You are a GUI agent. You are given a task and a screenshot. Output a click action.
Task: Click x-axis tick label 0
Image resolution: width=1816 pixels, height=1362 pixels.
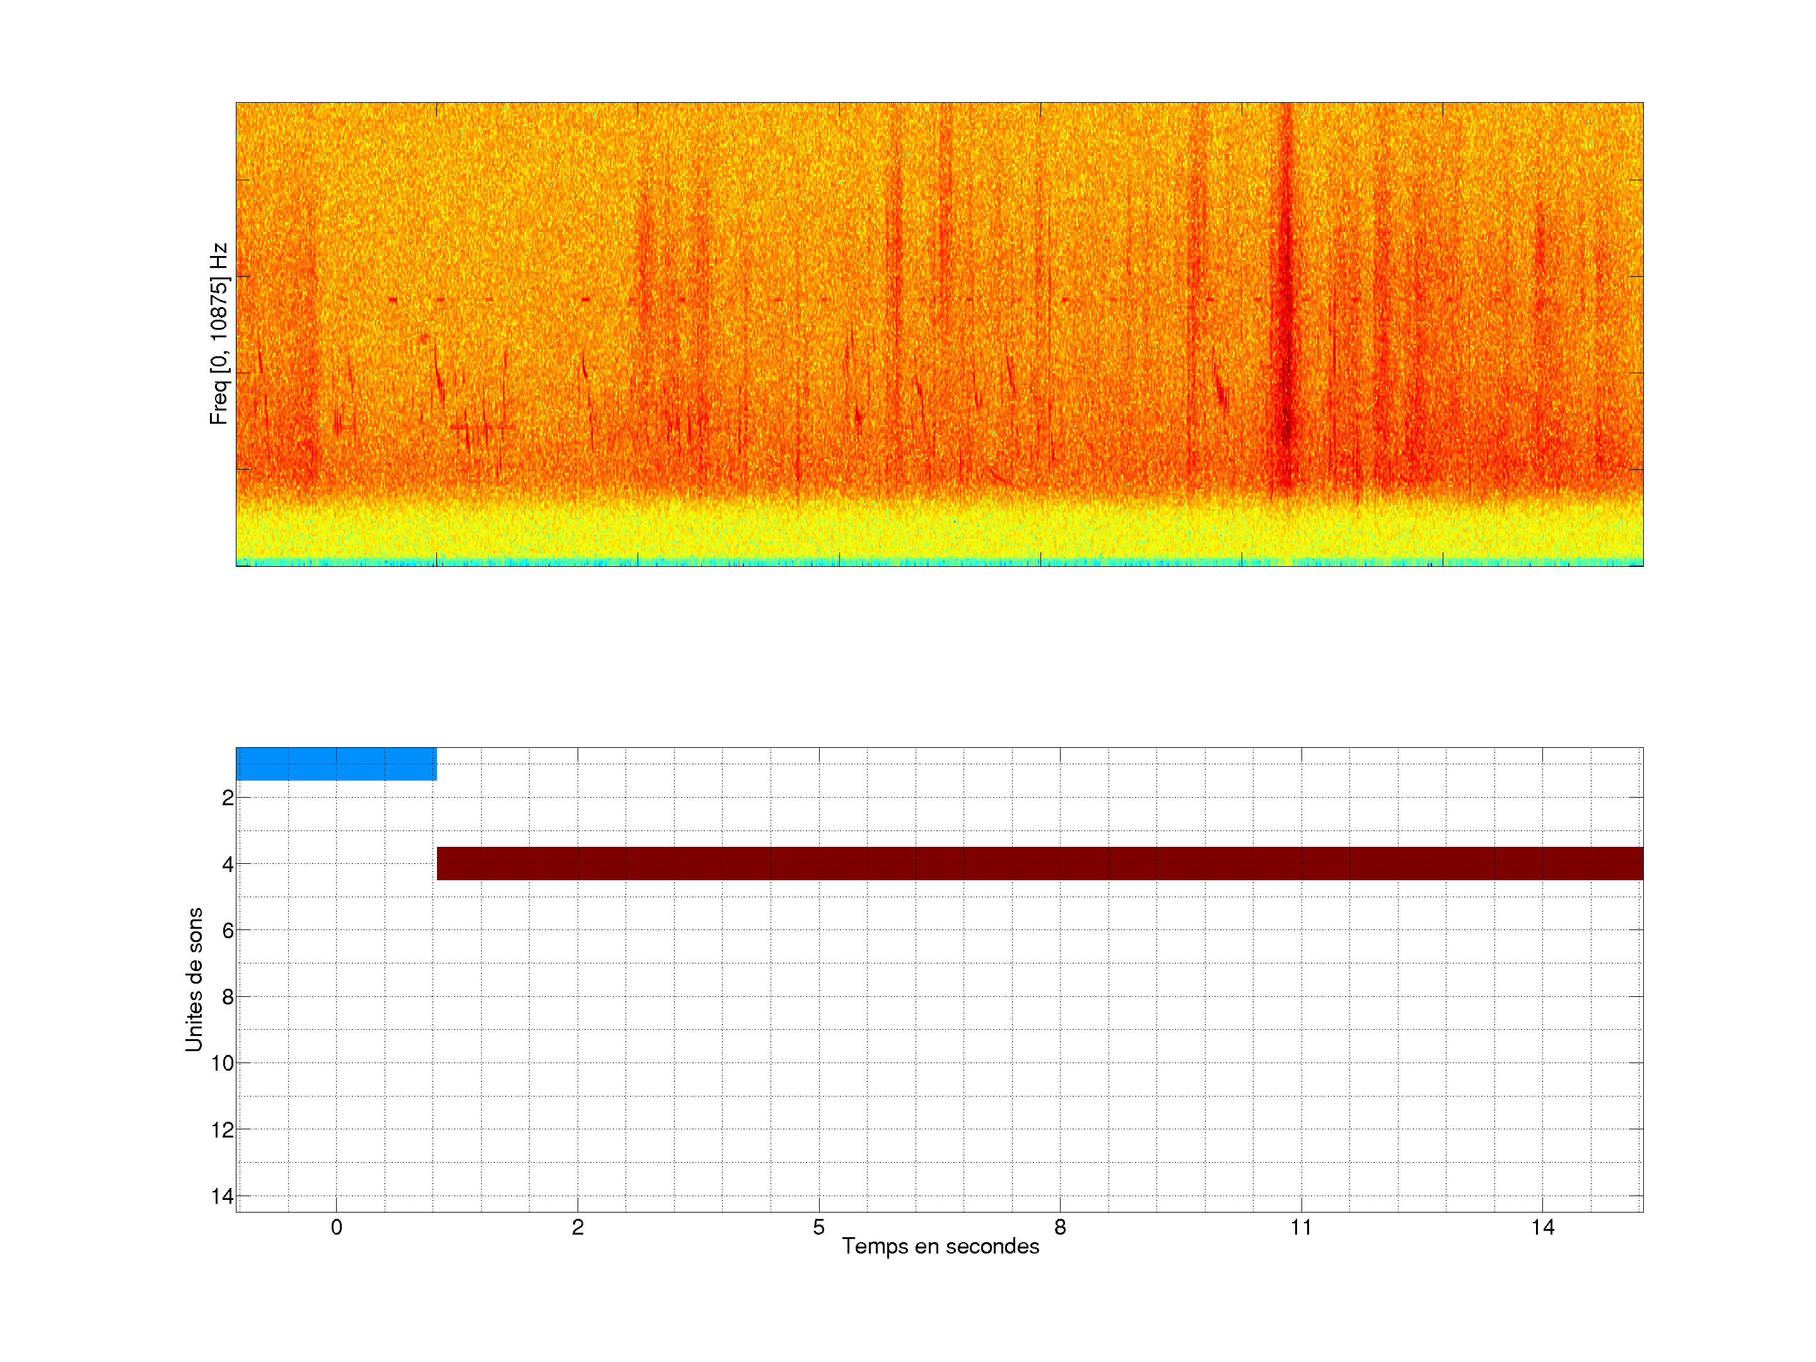(x=337, y=1227)
